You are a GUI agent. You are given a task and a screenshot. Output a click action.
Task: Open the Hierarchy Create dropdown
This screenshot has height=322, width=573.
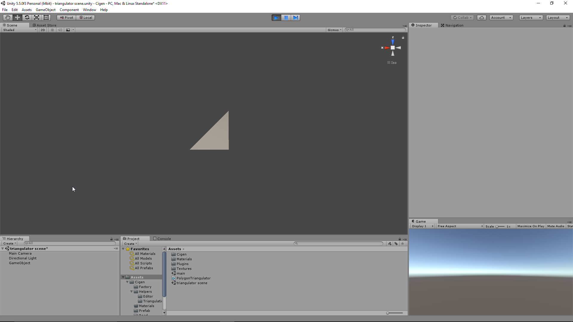(x=10, y=244)
